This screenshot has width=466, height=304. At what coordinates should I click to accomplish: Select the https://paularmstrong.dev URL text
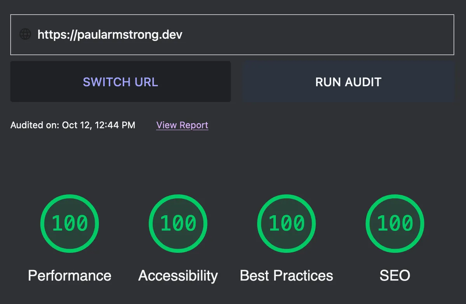point(110,34)
